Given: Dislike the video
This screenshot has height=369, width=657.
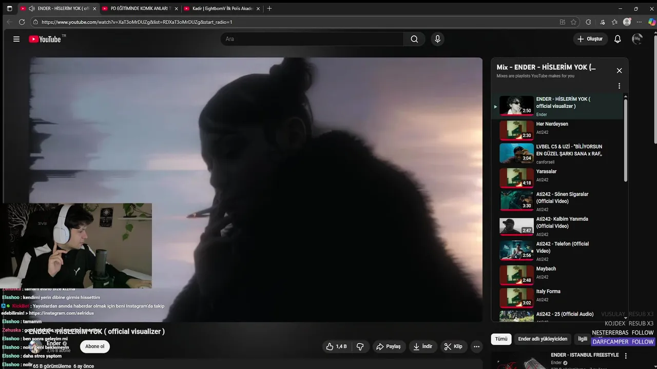Looking at the screenshot, I should tap(360, 346).
